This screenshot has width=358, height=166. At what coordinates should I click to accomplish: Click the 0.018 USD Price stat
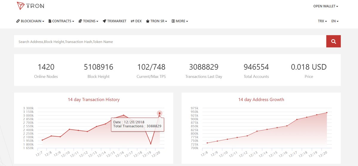pos(309,71)
